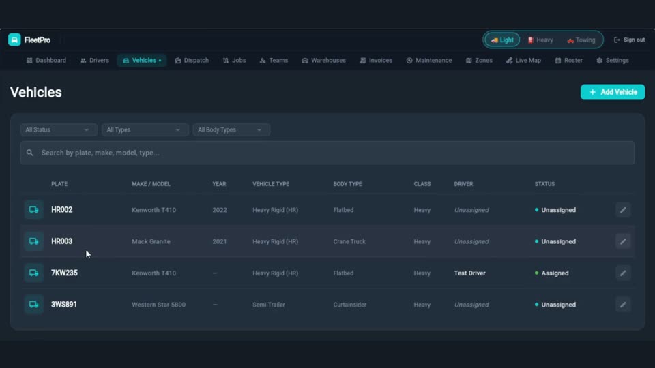The width and height of the screenshot is (655, 368).
Task: Click the DRIVER column header
Action: click(463, 184)
